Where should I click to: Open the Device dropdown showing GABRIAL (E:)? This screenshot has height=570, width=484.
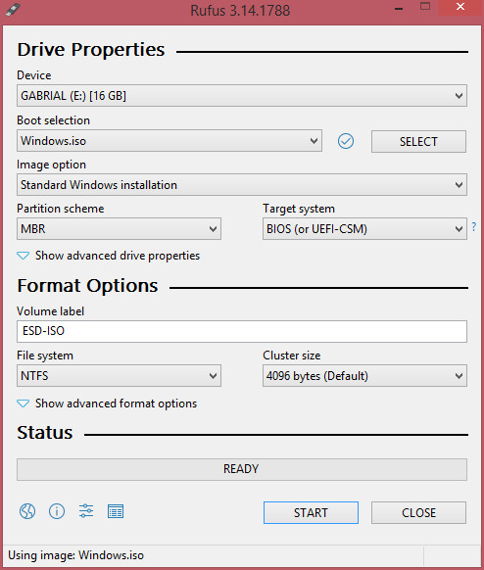242,96
